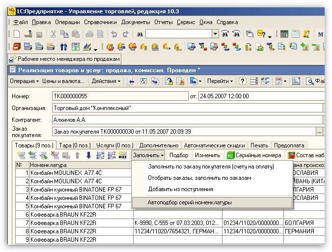
Task: Open the calendar icon
Action: point(295,34)
